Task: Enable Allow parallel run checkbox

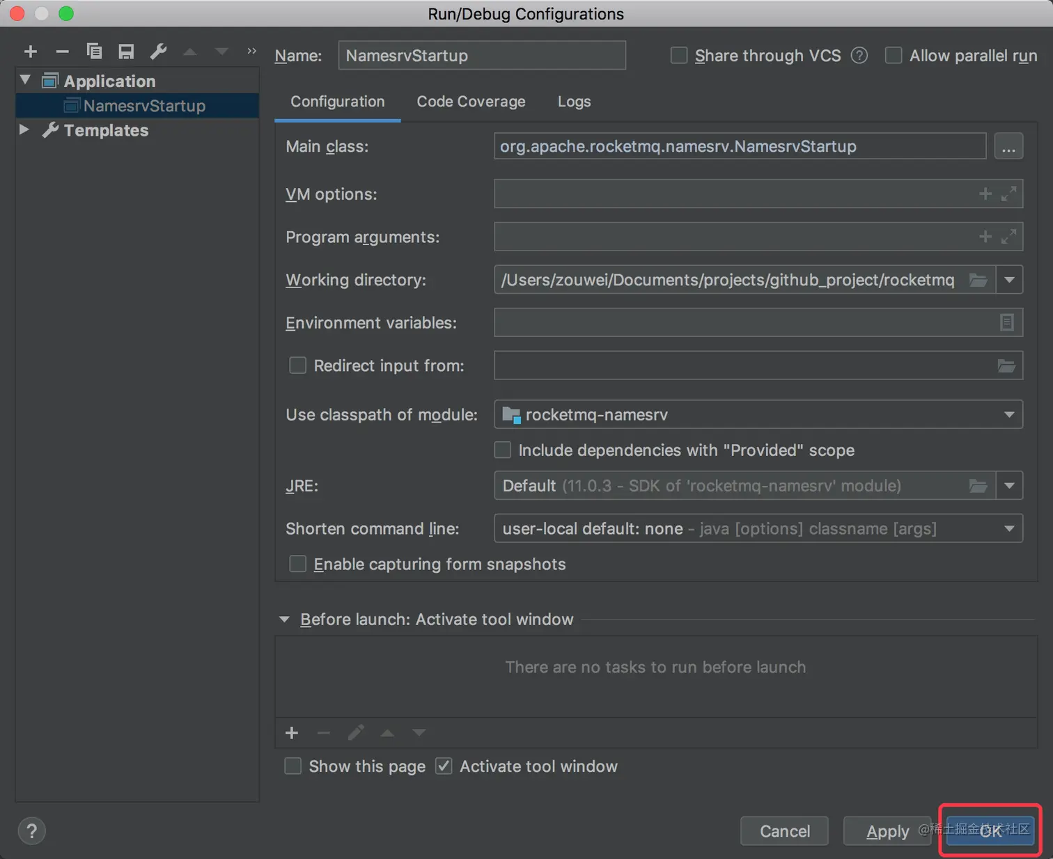Action: [894, 56]
